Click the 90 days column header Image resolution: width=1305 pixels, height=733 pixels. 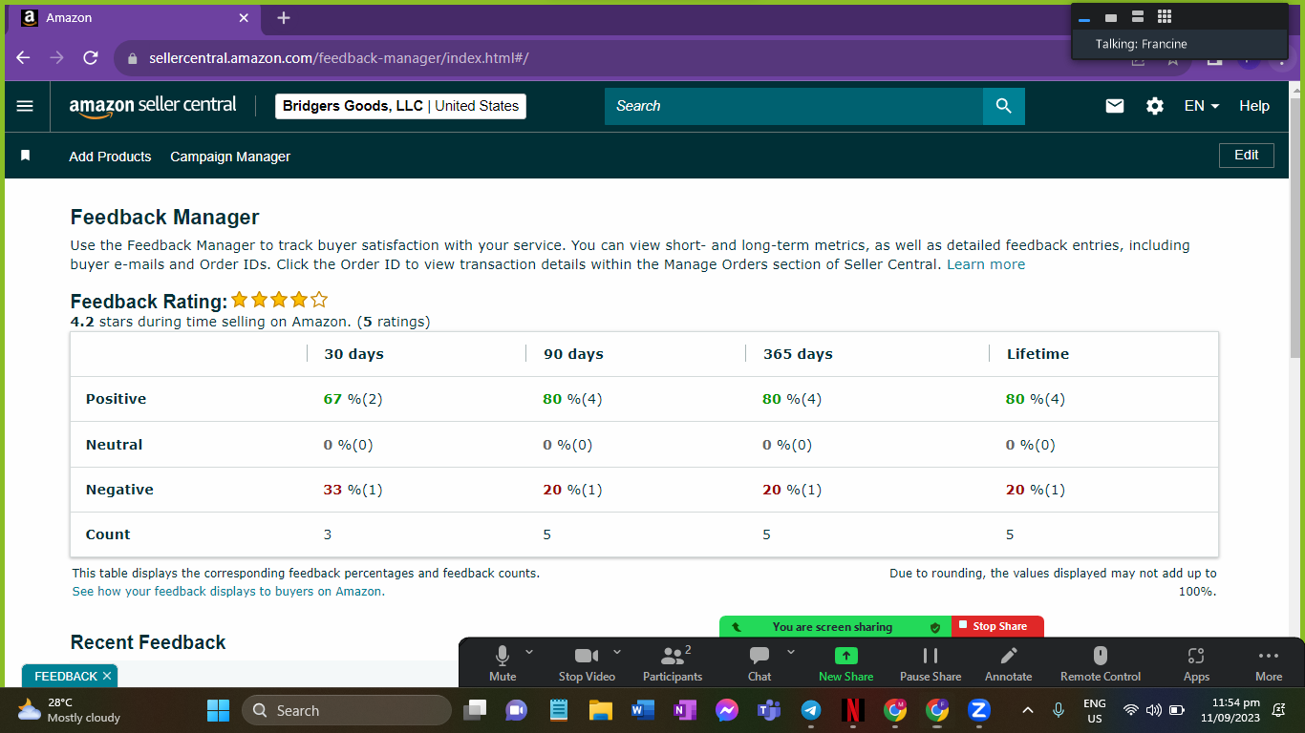point(573,354)
